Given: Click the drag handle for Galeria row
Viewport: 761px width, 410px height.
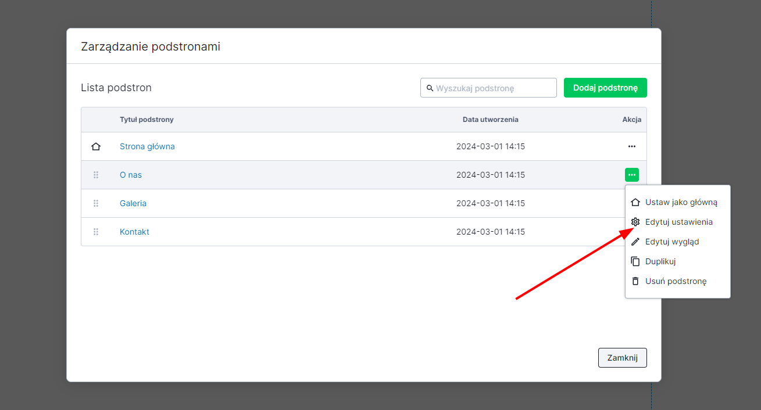Looking at the screenshot, I should pyautogui.click(x=96, y=203).
